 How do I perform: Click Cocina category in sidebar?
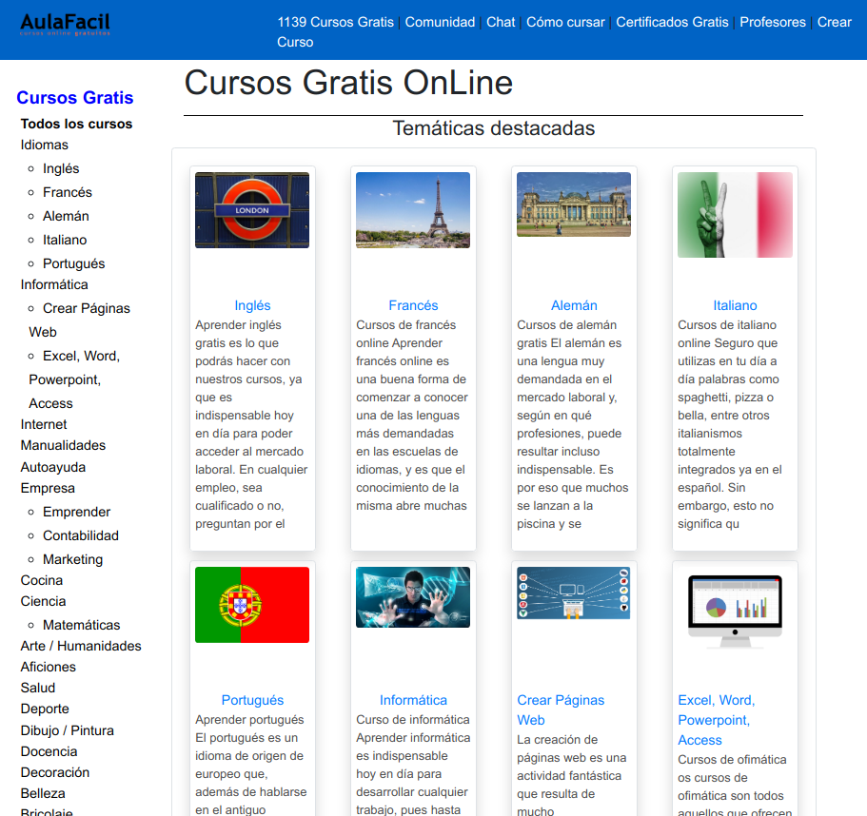click(x=42, y=580)
